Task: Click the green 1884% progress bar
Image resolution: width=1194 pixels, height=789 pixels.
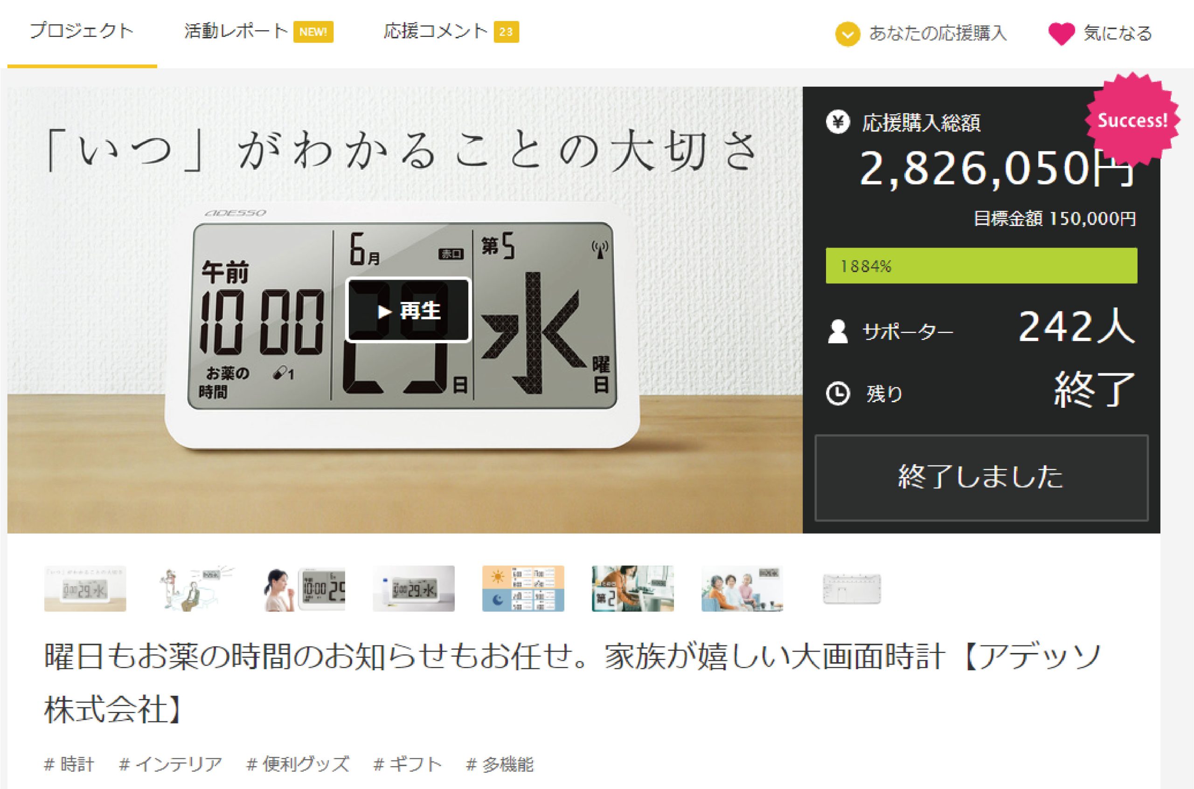Action: 981,265
